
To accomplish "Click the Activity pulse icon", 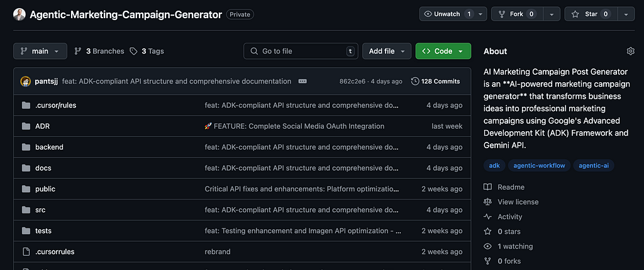I will [x=487, y=217].
